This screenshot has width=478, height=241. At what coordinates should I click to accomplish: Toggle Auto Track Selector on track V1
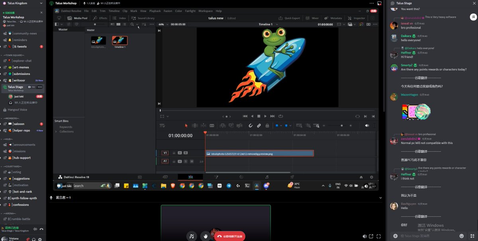pyautogui.click(x=180, y=153)
